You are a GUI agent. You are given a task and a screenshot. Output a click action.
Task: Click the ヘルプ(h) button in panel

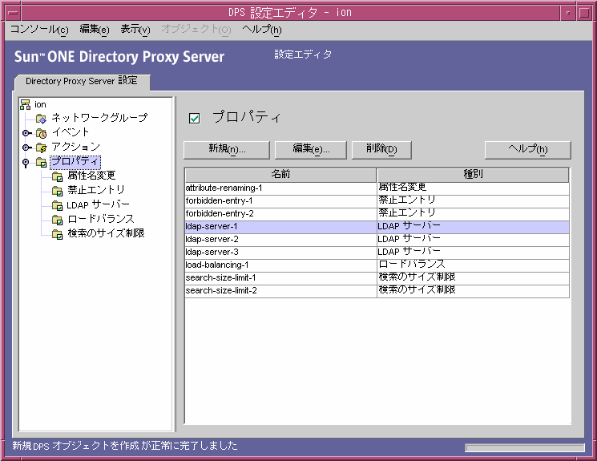tap(528, 149)
